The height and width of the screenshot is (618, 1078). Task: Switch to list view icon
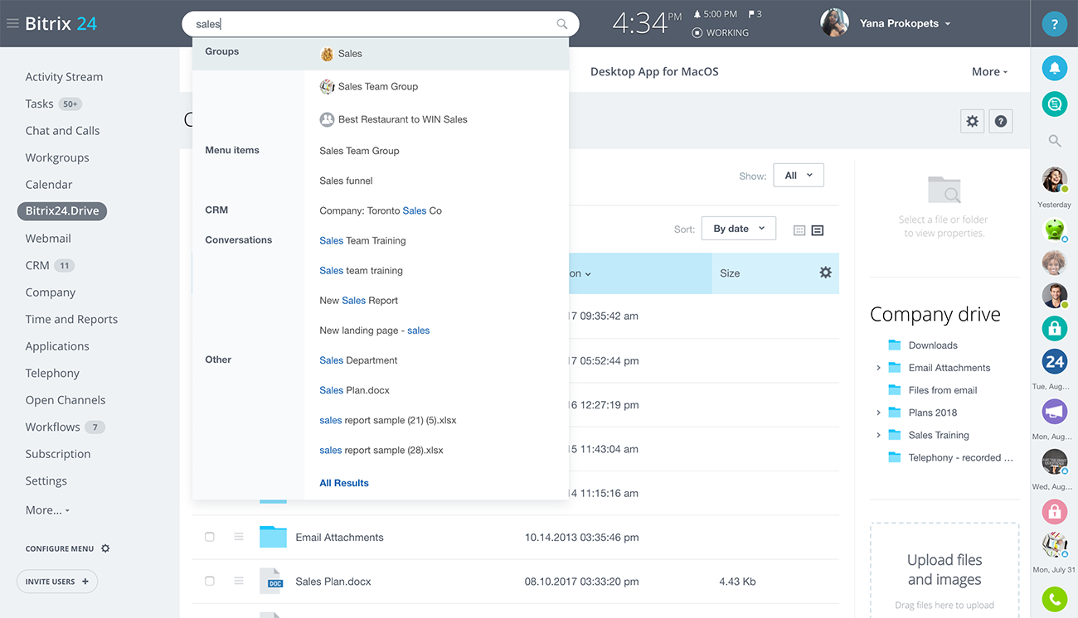[x=818, y=230]
